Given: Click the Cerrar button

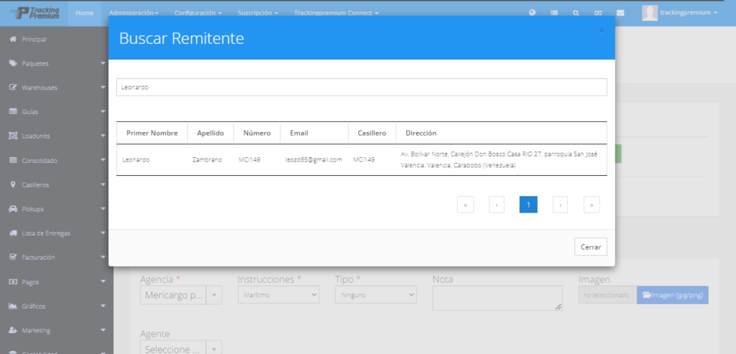Looking at the screenshot, I should pyautogui.click(x=591, y=247).
